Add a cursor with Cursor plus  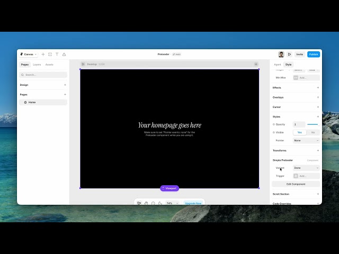coord(318,107)
